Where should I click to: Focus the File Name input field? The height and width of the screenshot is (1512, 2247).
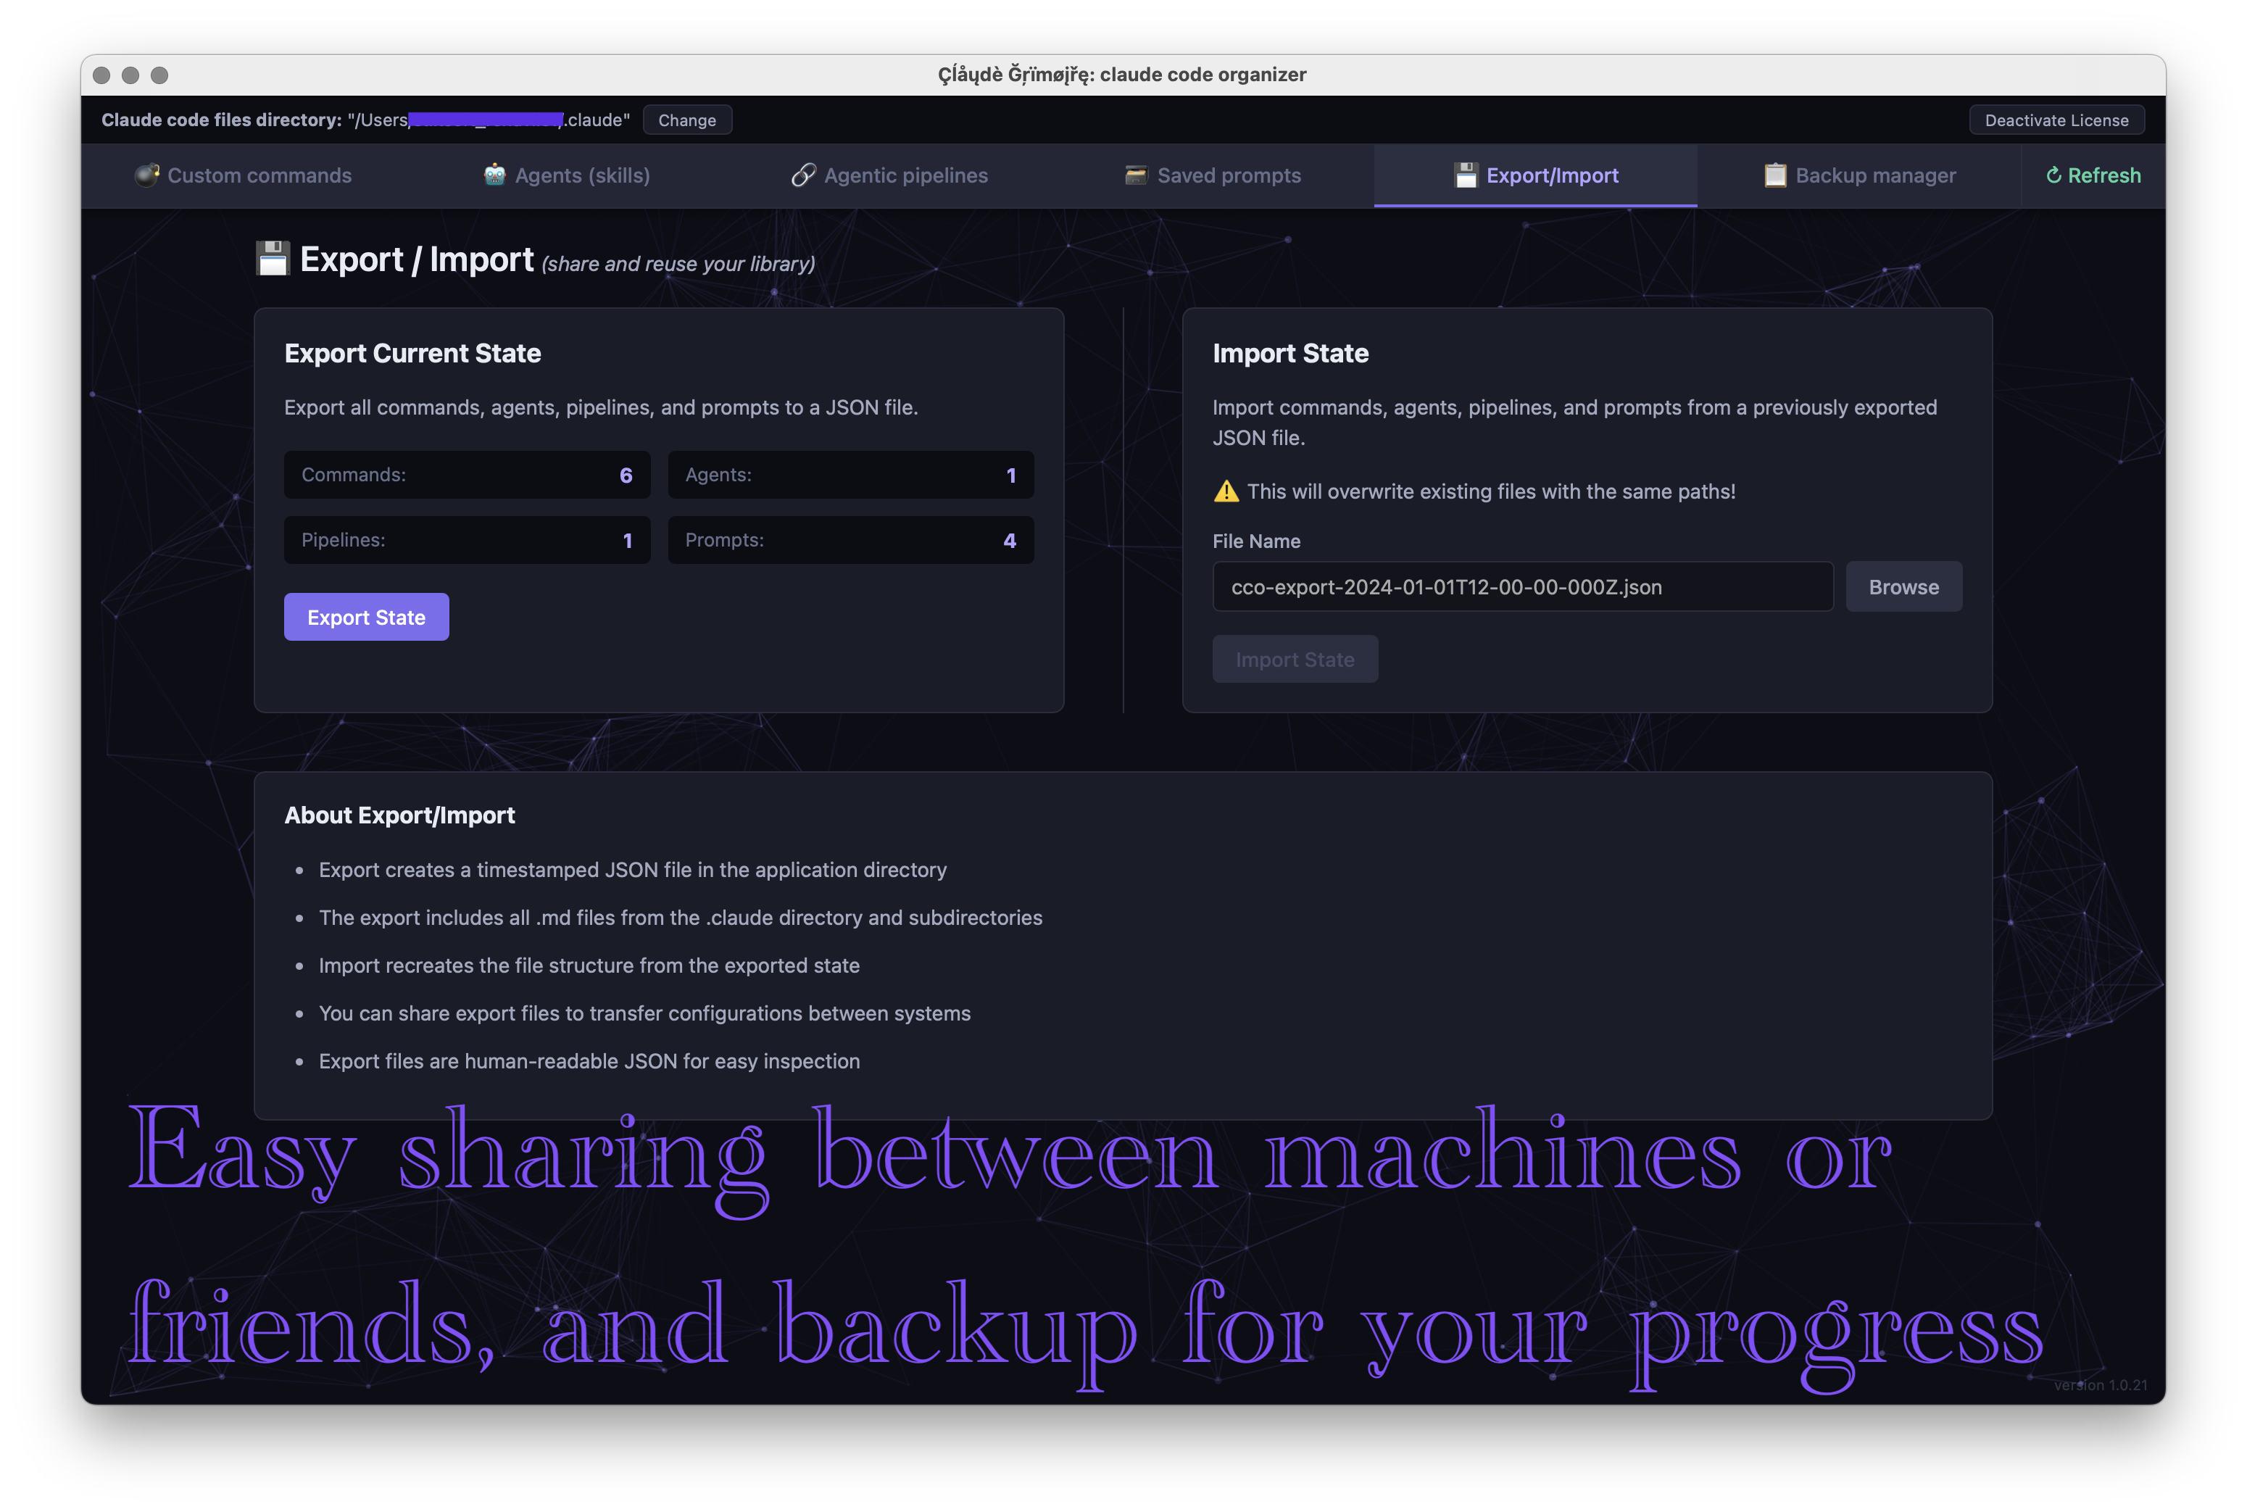(x=1521, y=587)
